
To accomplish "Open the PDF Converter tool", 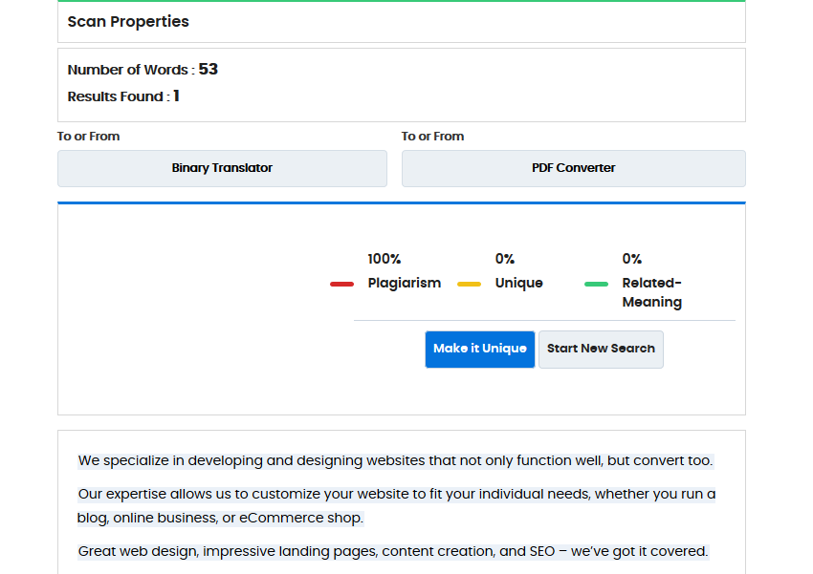I will (574, 168).
